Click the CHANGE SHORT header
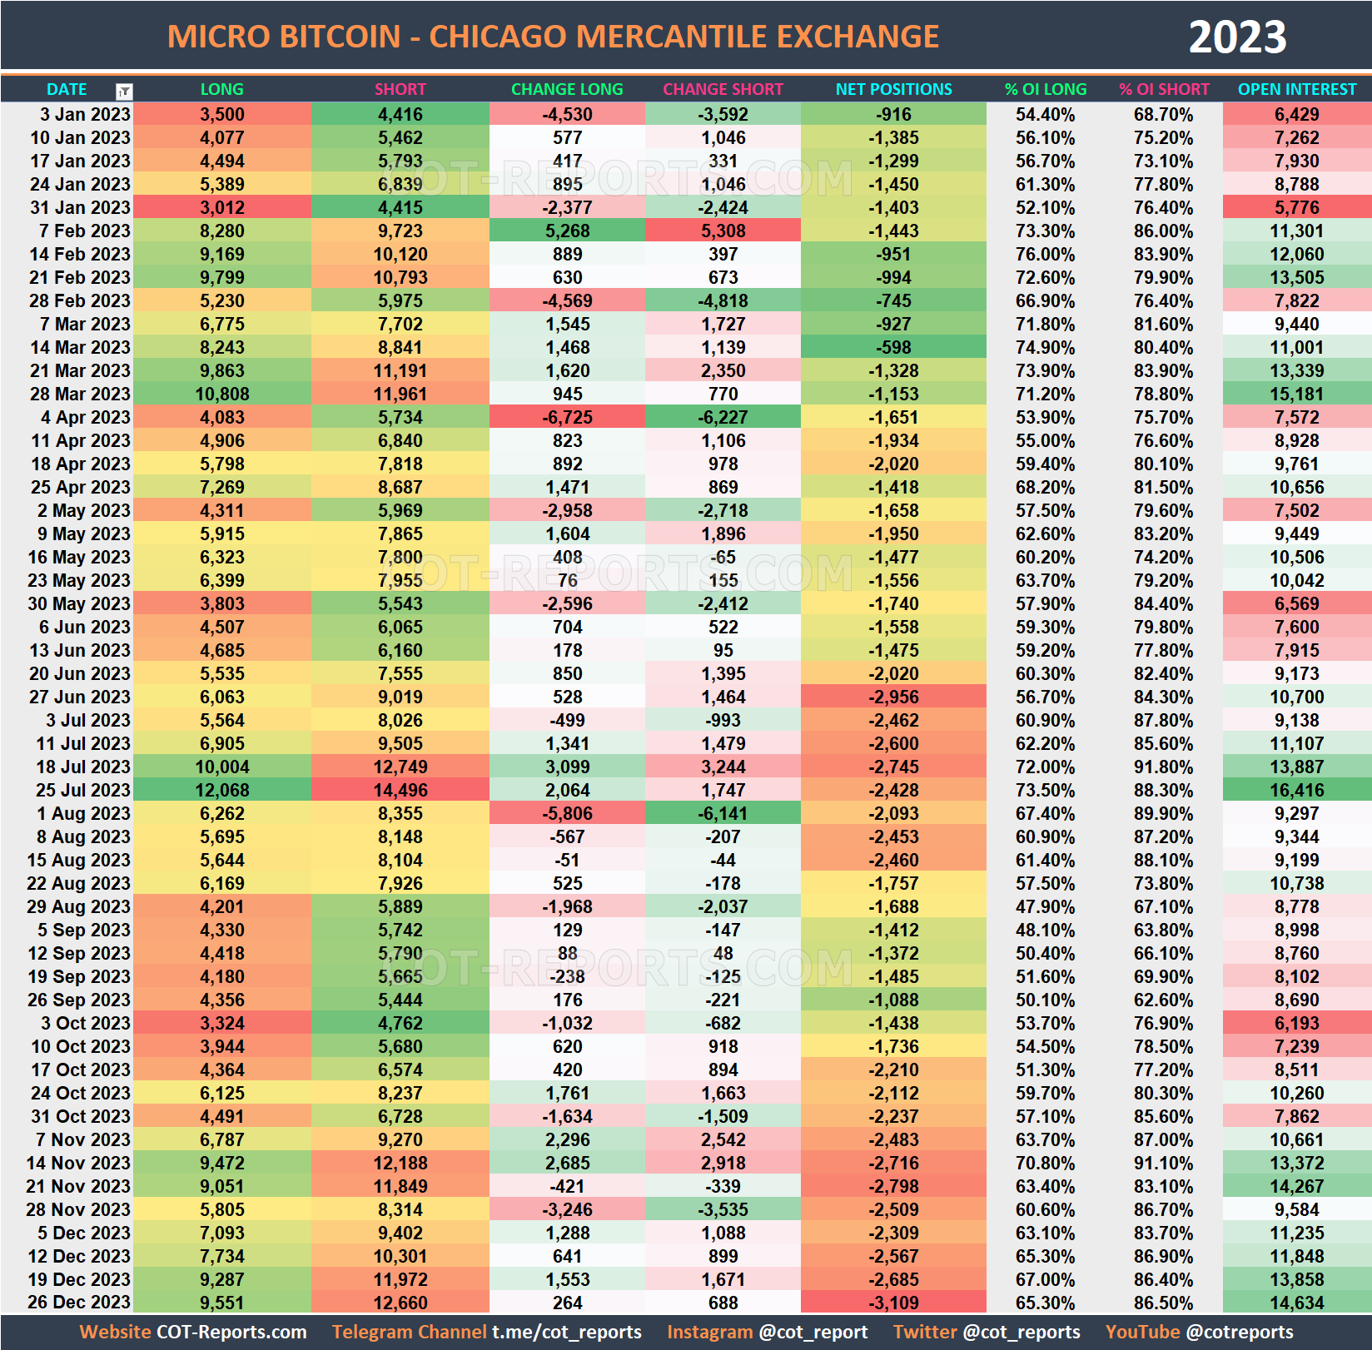 coord(723,89)
